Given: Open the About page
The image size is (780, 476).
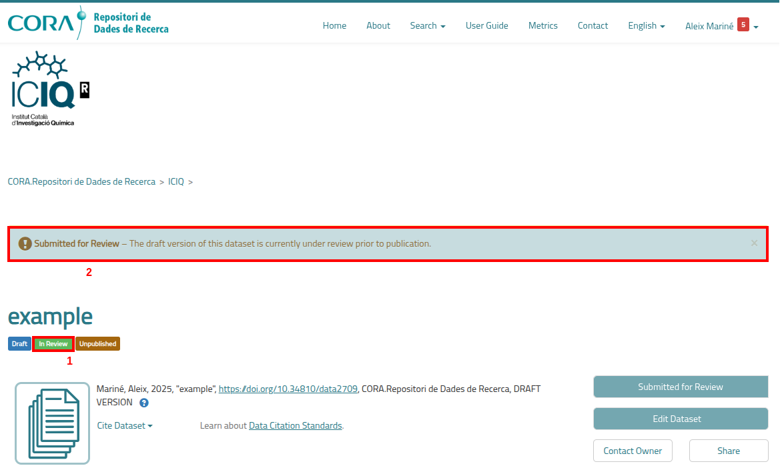Looking at the screenshot, I should (378, 26).
